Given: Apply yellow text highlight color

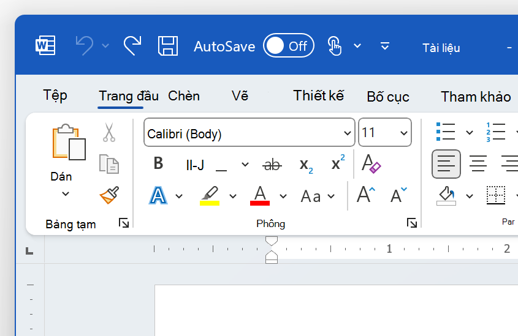Looking at the screenshot, I should [210, 196].
